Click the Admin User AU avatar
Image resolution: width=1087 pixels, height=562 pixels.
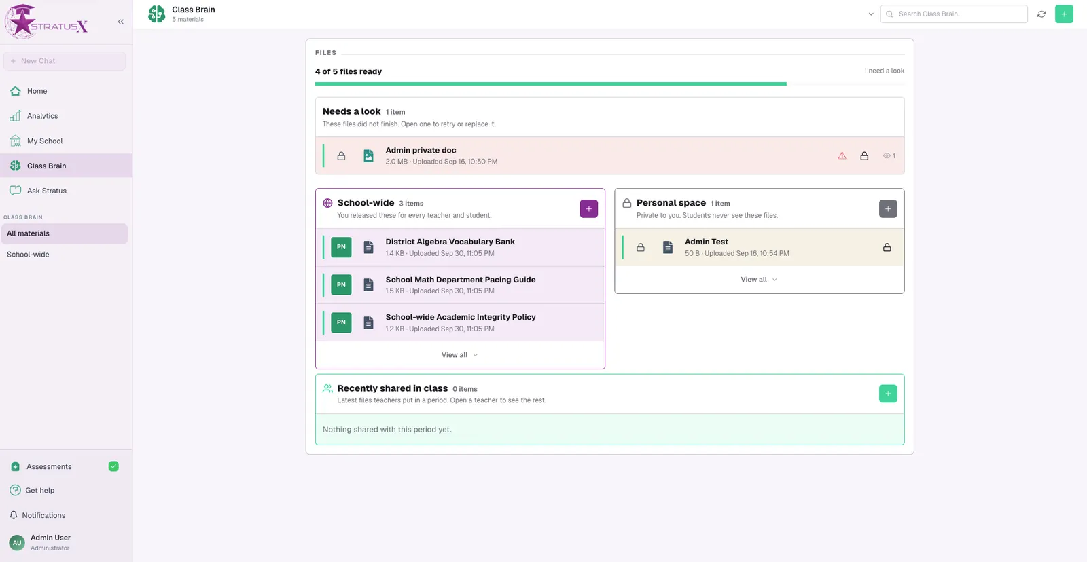pos(17,542)
